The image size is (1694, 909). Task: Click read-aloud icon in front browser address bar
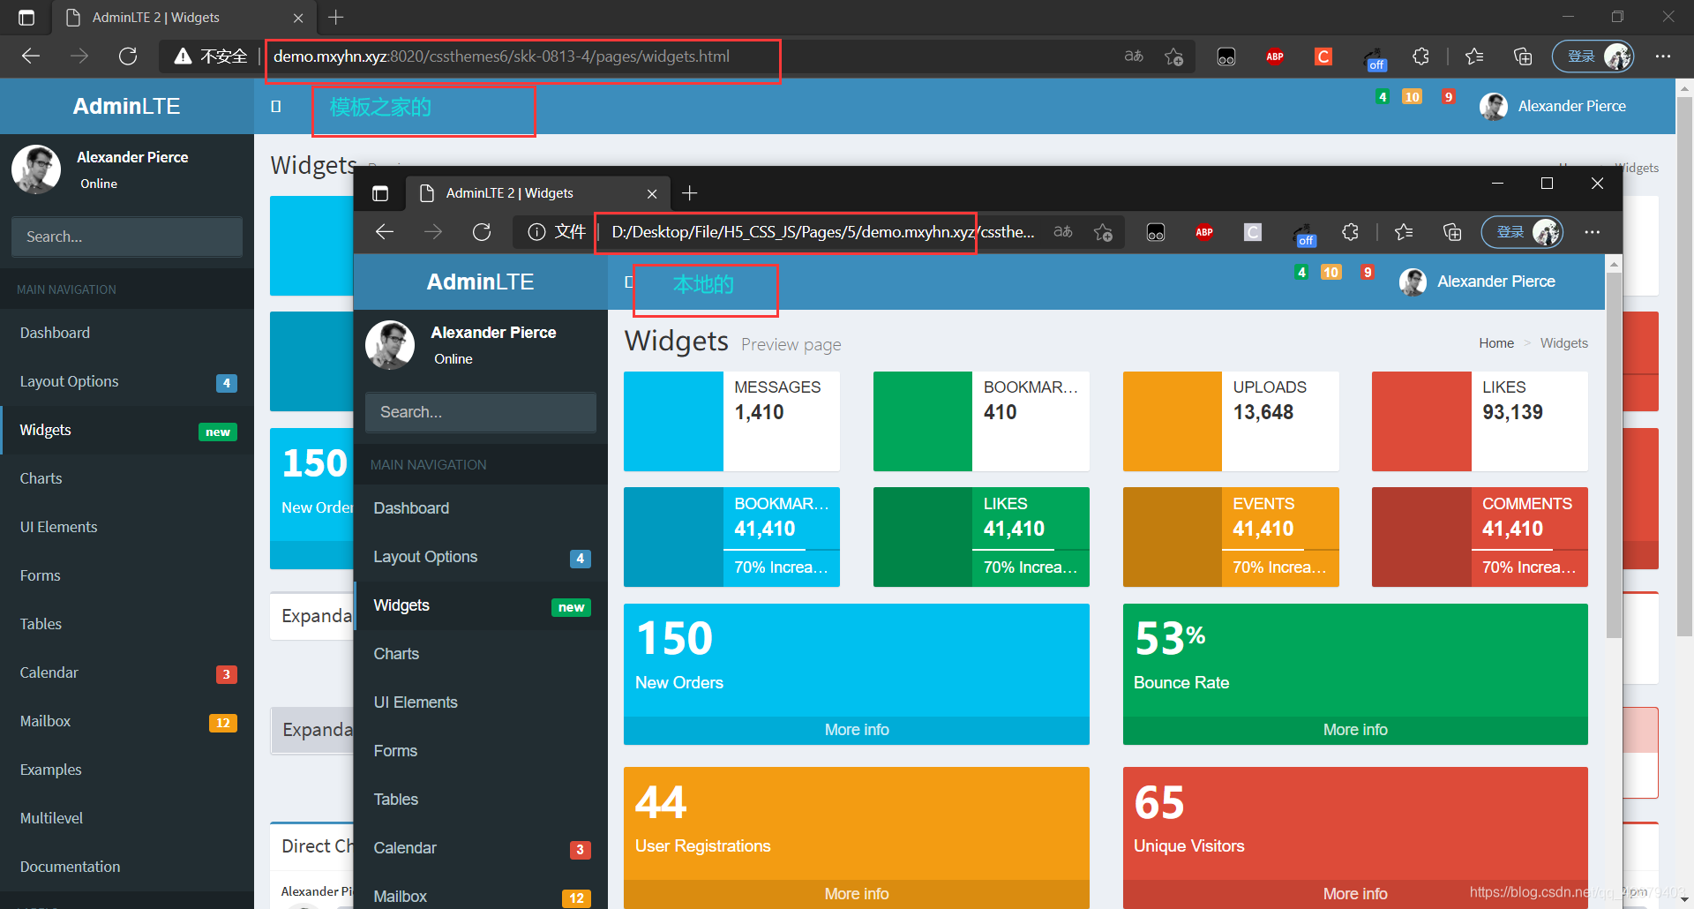[x=1063, y=232]
